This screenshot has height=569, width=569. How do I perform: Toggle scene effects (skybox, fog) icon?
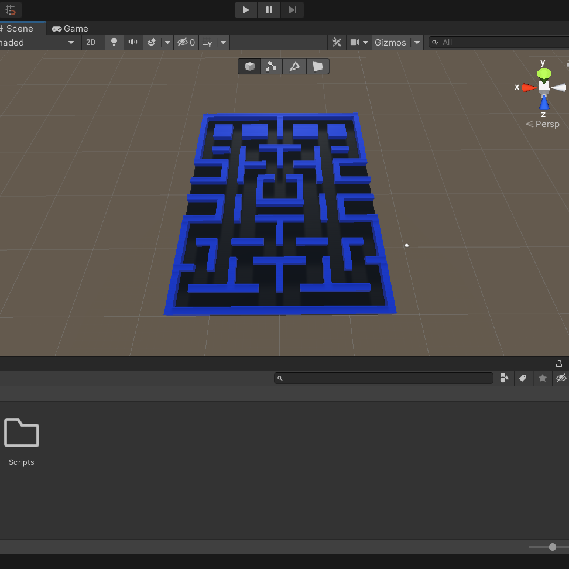point(152,43)
